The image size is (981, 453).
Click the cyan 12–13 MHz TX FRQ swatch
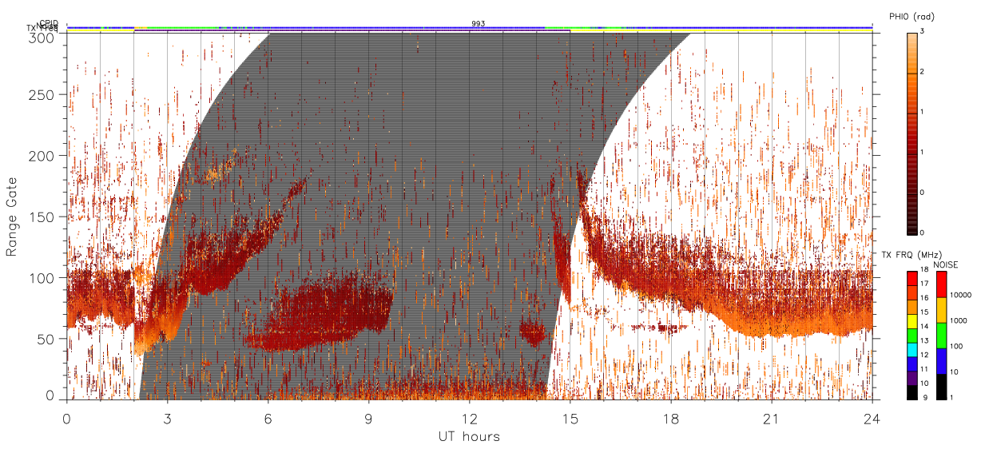coord(911,350)
